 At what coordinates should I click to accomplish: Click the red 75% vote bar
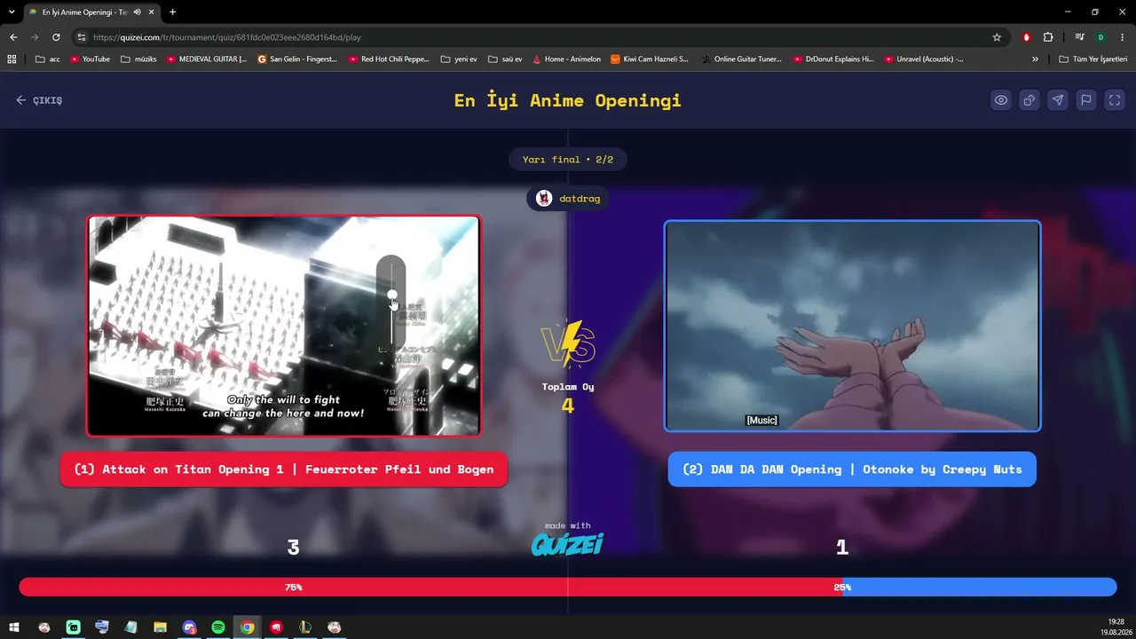tap(430, 587)
